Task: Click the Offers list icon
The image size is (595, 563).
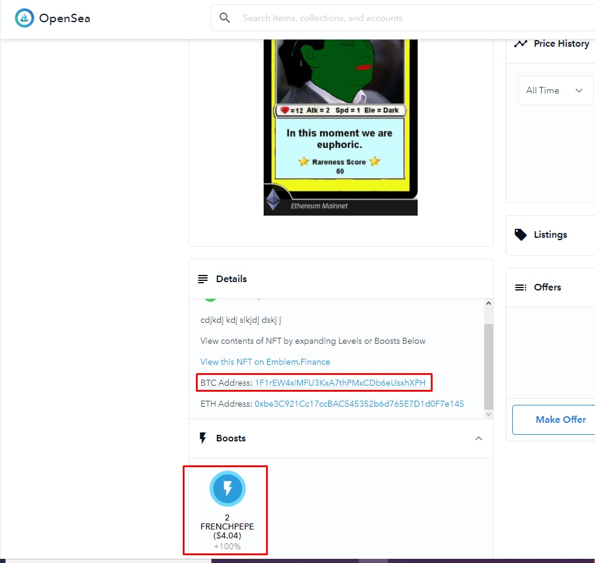Action: [x=520, y=287]
